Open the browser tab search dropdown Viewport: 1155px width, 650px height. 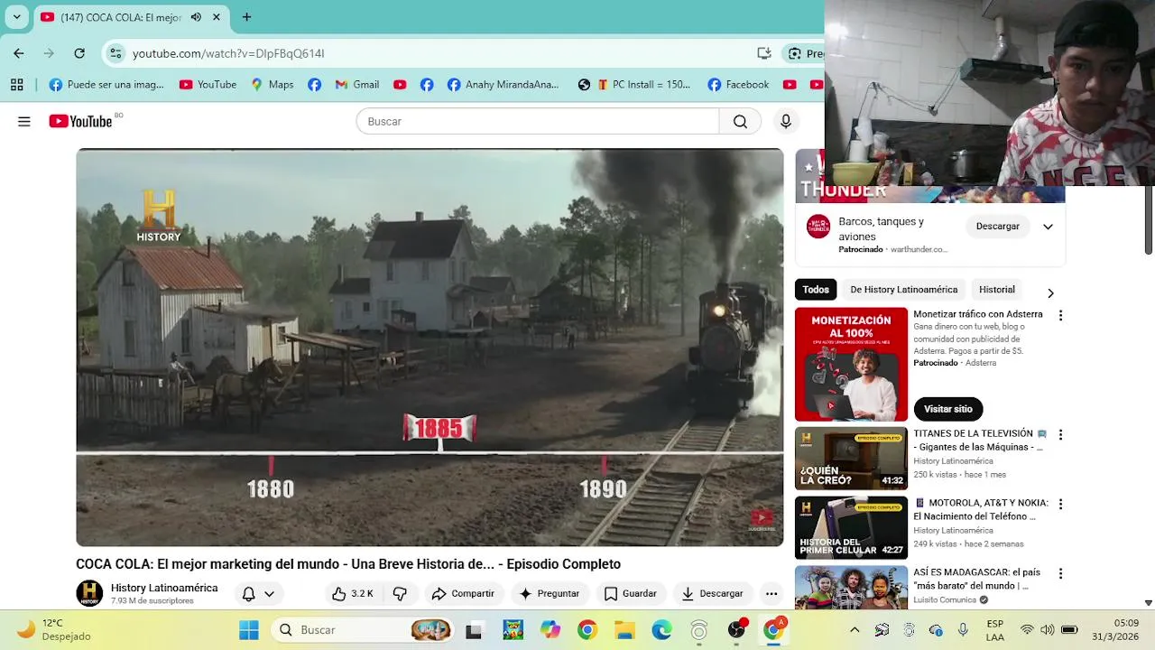point(16,17)
